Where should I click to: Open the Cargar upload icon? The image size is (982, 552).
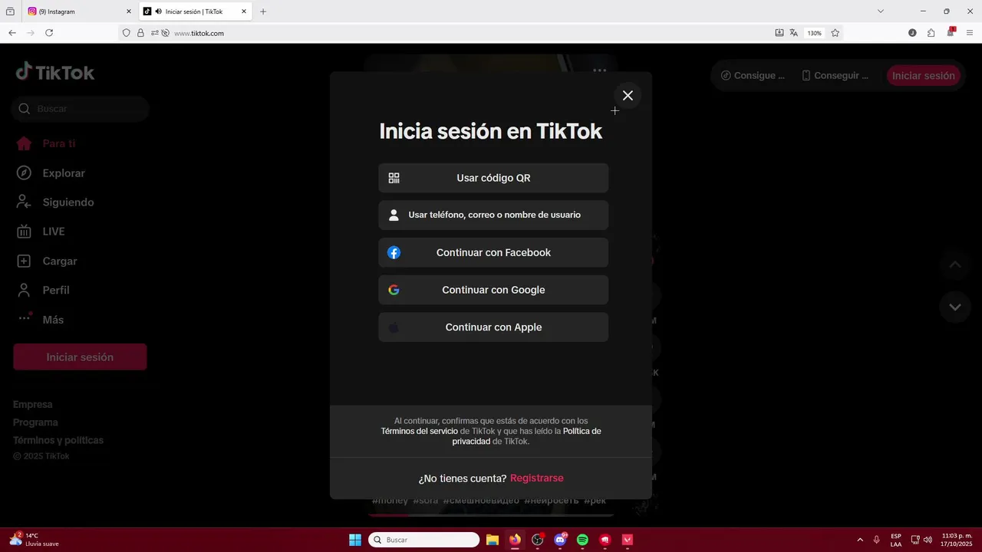tap(24, 261)
